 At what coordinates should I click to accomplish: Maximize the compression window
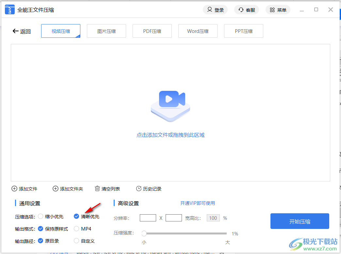tap(316, 9)
